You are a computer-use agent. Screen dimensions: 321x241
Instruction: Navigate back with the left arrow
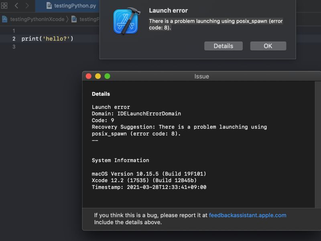coord(16,6)
